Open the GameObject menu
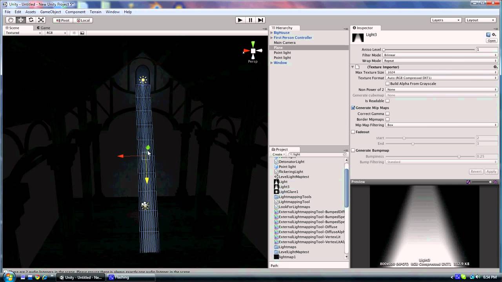Screen dimensions: 502x282 tap(50, 12)
